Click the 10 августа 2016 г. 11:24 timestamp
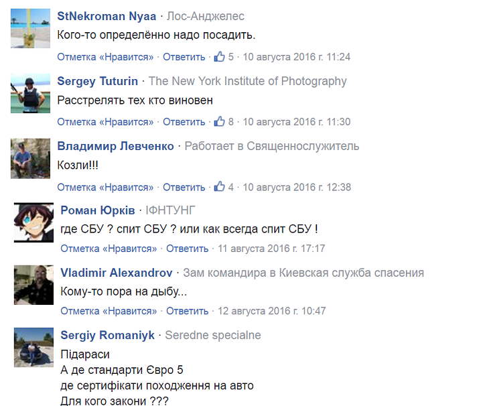Image resolution: width=479 pixels, height=406 pixels. coord(296,57)
